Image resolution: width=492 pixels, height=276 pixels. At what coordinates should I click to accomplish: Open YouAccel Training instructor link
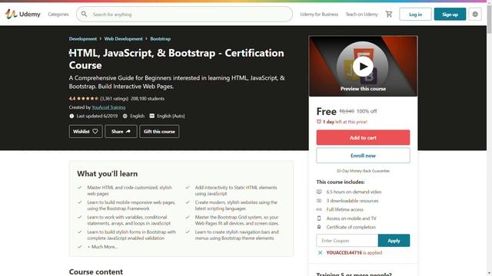click(108, 107)
